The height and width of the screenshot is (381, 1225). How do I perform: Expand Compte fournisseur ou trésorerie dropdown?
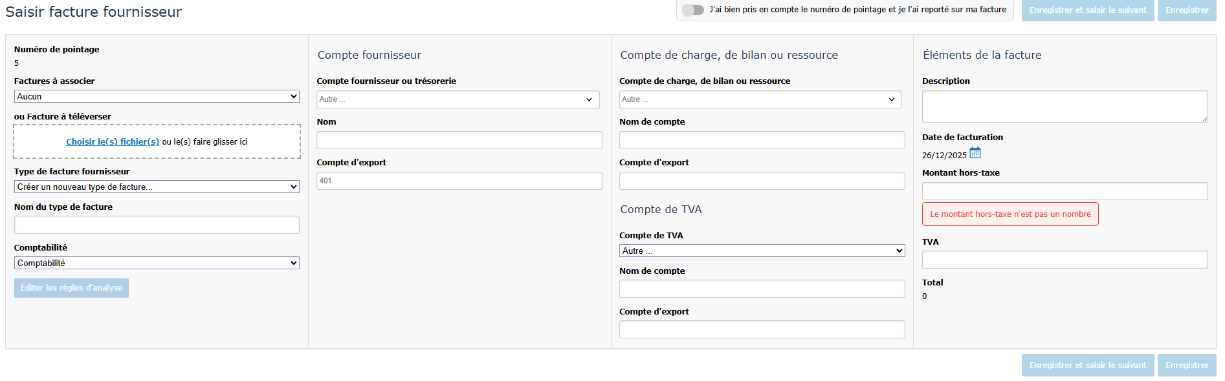click(x=458, y=99)
